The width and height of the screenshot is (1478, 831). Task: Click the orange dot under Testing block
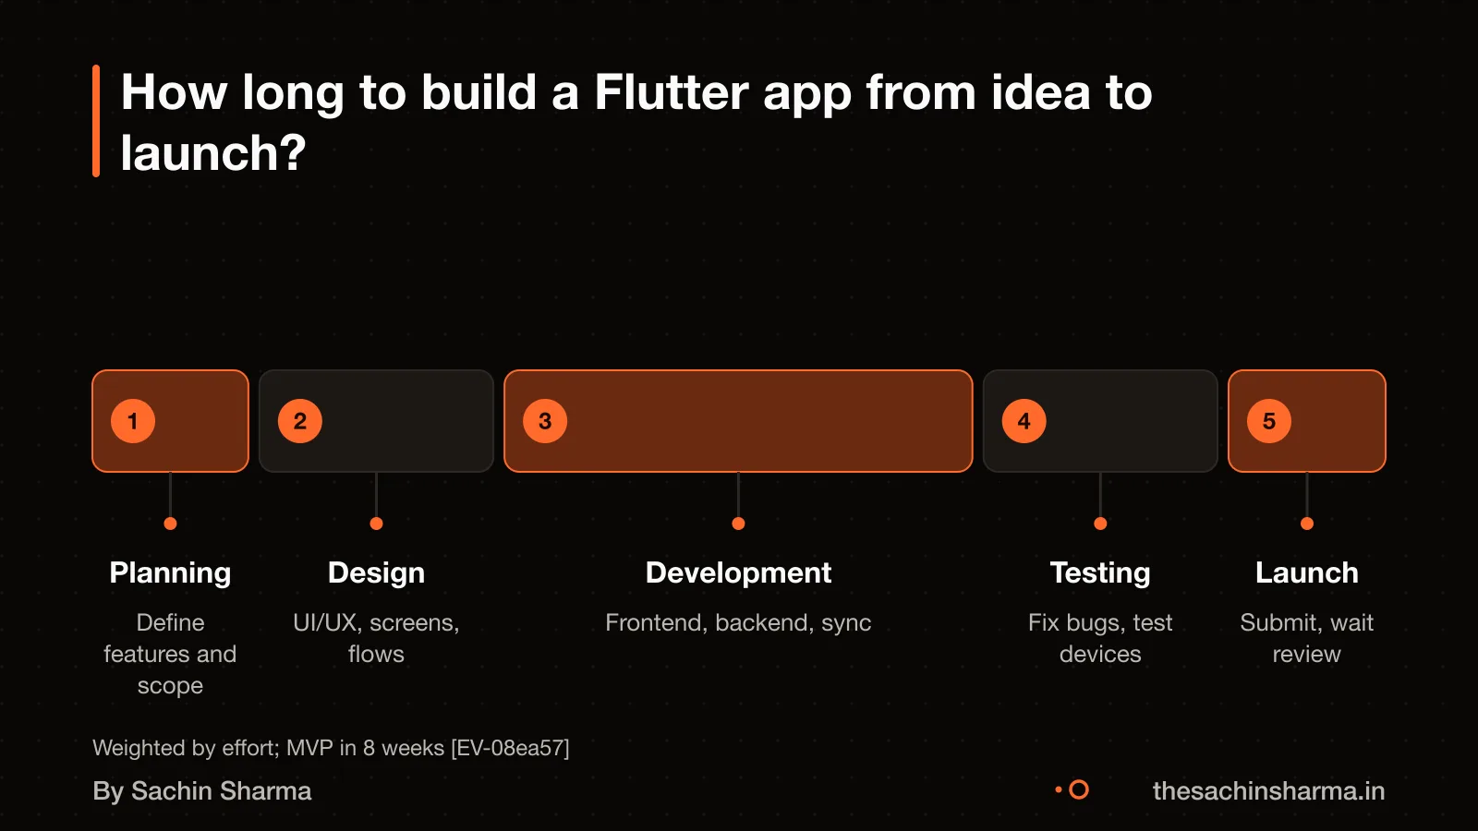click(x=1100, y=524)
